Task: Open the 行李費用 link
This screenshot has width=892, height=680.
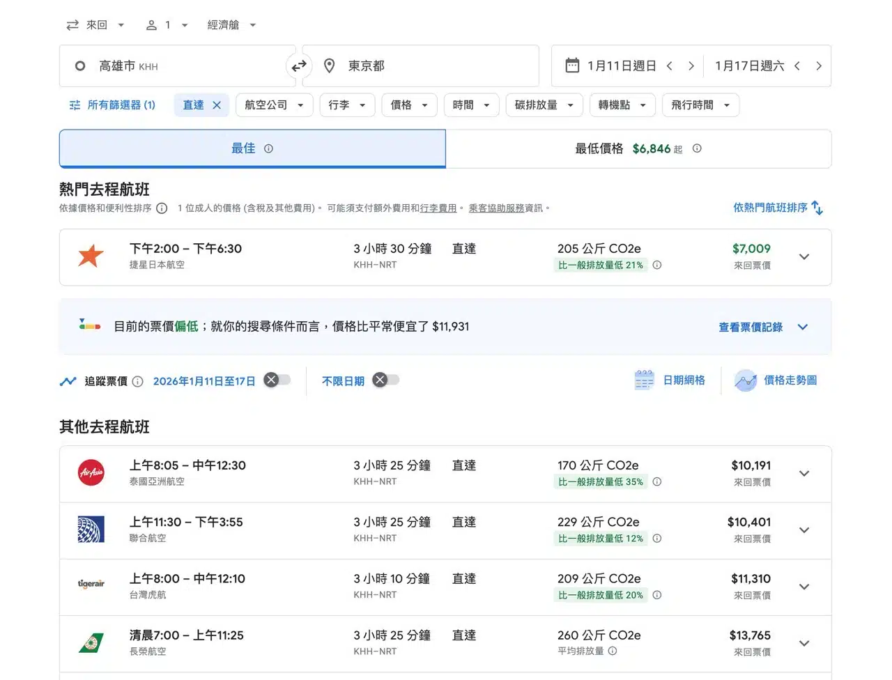Action: point(438,208)
